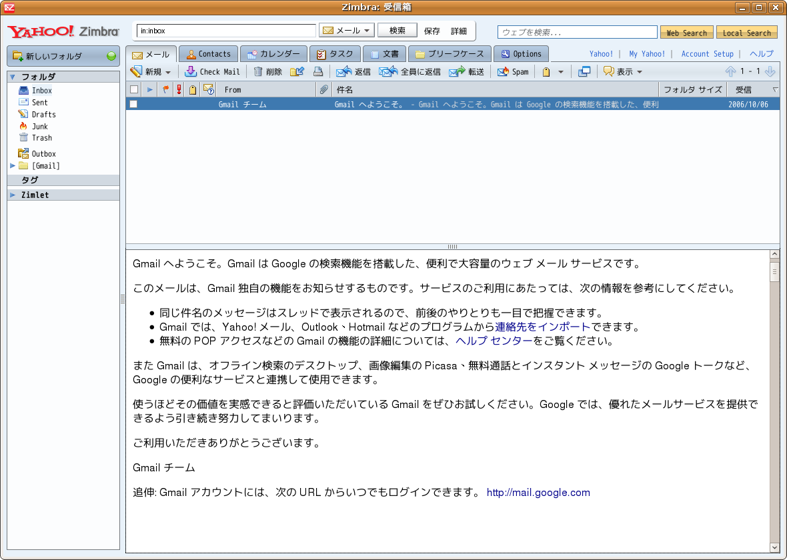Follow ヘルプ センター link
The image size is (787, 560).
(x=494, y=341)
